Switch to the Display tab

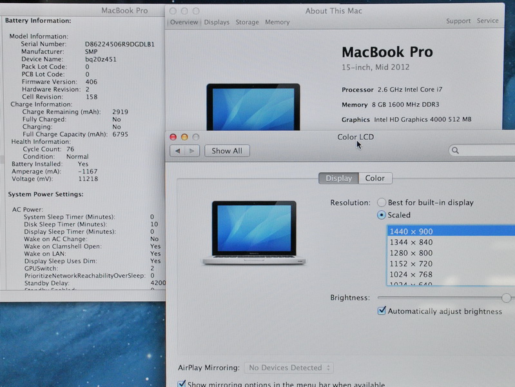point(338,178)
